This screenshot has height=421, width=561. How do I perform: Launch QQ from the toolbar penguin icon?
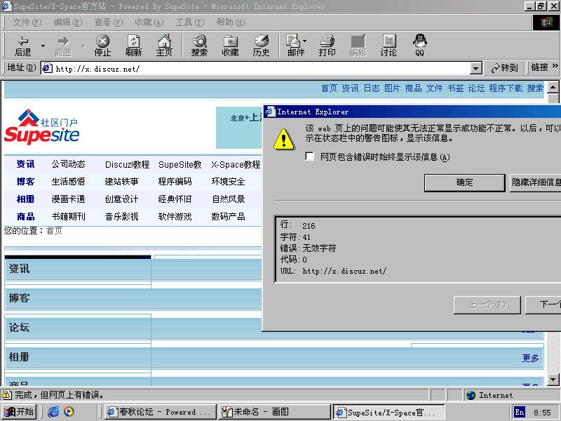click(419, 46)
